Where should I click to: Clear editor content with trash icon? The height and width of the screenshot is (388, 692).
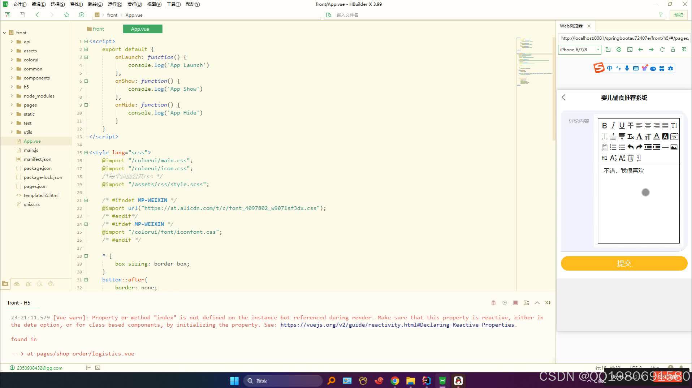pyautogui.click(x=630, y=158)
